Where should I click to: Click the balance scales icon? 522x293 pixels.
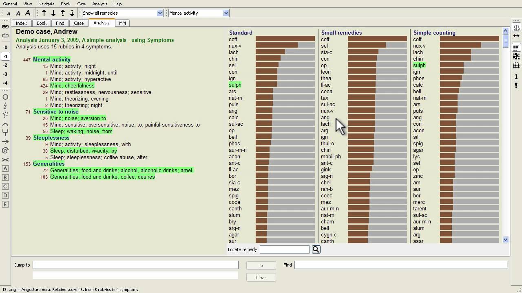(516, 28)
